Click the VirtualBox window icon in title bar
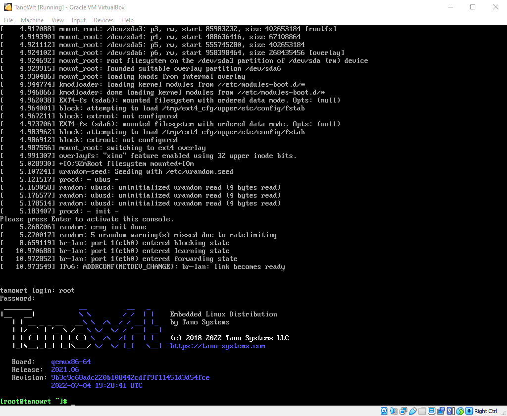 tap(6, 7)
